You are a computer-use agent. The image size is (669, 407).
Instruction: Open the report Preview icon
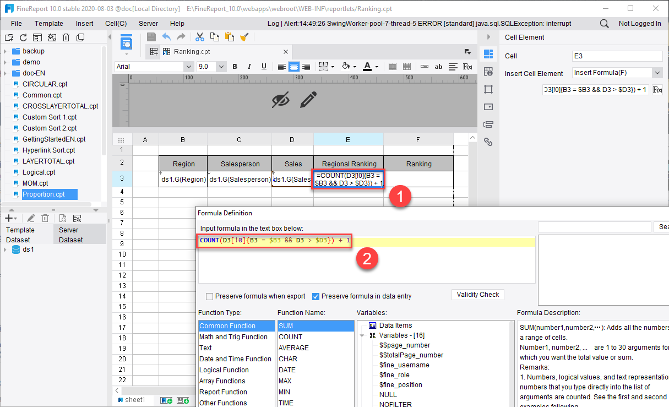coord(127,42)
